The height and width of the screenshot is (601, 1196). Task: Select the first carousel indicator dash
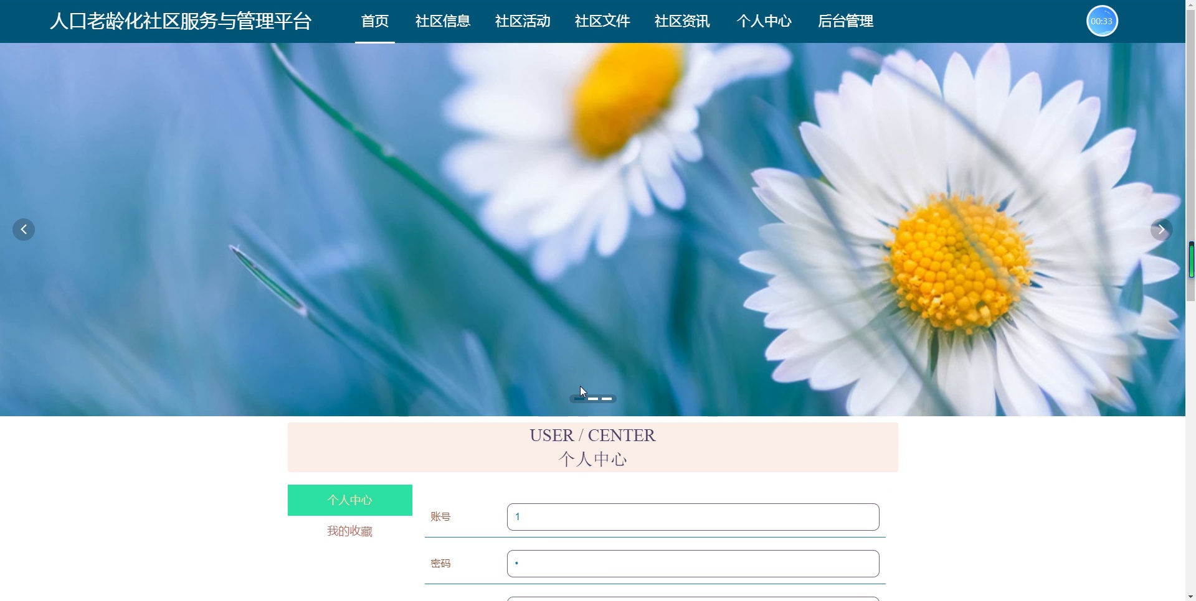(x=580, y=399)
